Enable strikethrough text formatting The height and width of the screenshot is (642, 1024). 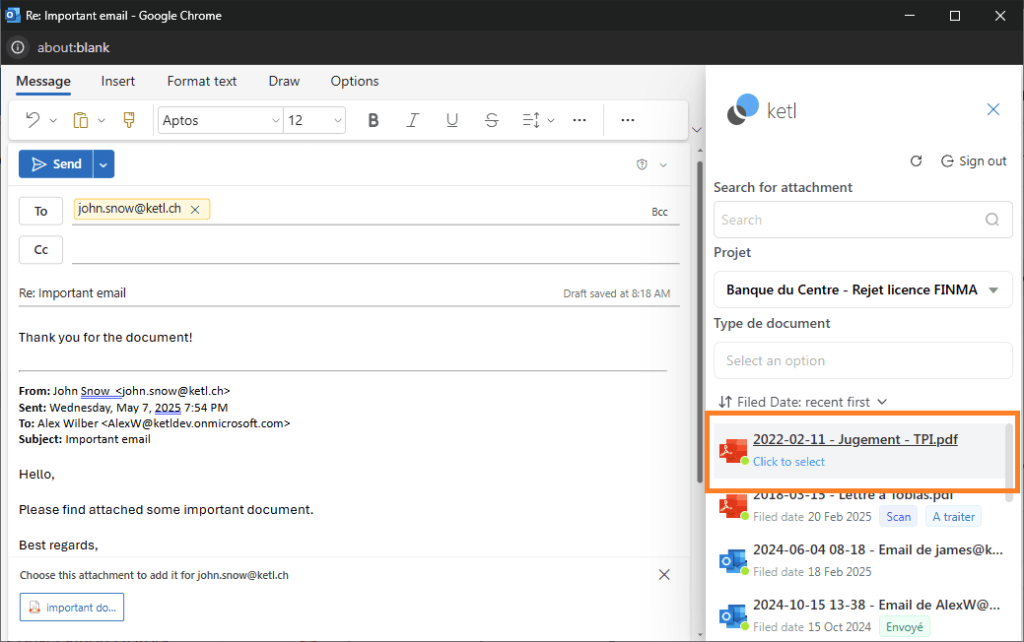(x=492, y=120)
